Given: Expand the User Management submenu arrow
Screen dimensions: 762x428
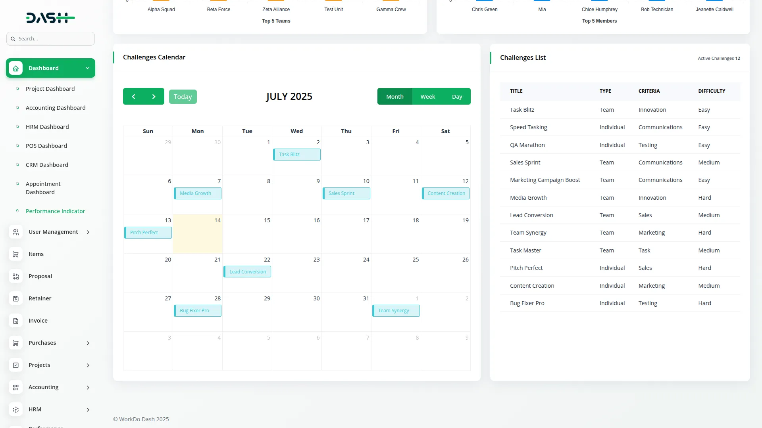Looking at the screenshot, I should click(88, 232).
